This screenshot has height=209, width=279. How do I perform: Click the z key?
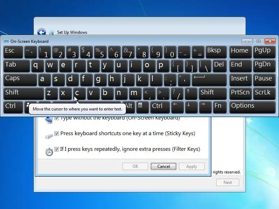pos(51,94)
